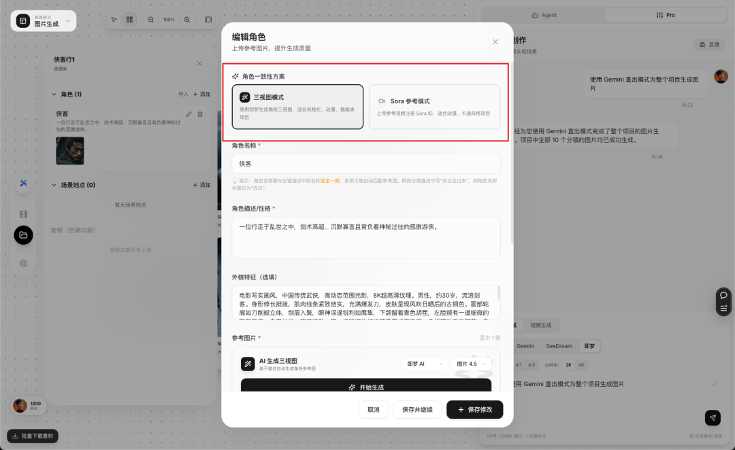Open the grid layout view icon
Viewport: 735px width, 450px height.
coord(129,20)
